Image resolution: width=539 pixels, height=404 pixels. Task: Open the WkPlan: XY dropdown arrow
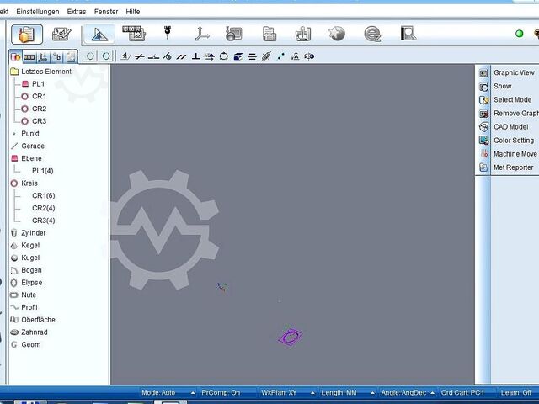click(x=312, y=393)
